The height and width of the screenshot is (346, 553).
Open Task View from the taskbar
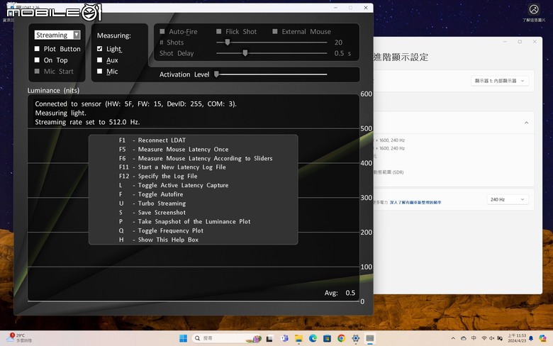[270, 339]
